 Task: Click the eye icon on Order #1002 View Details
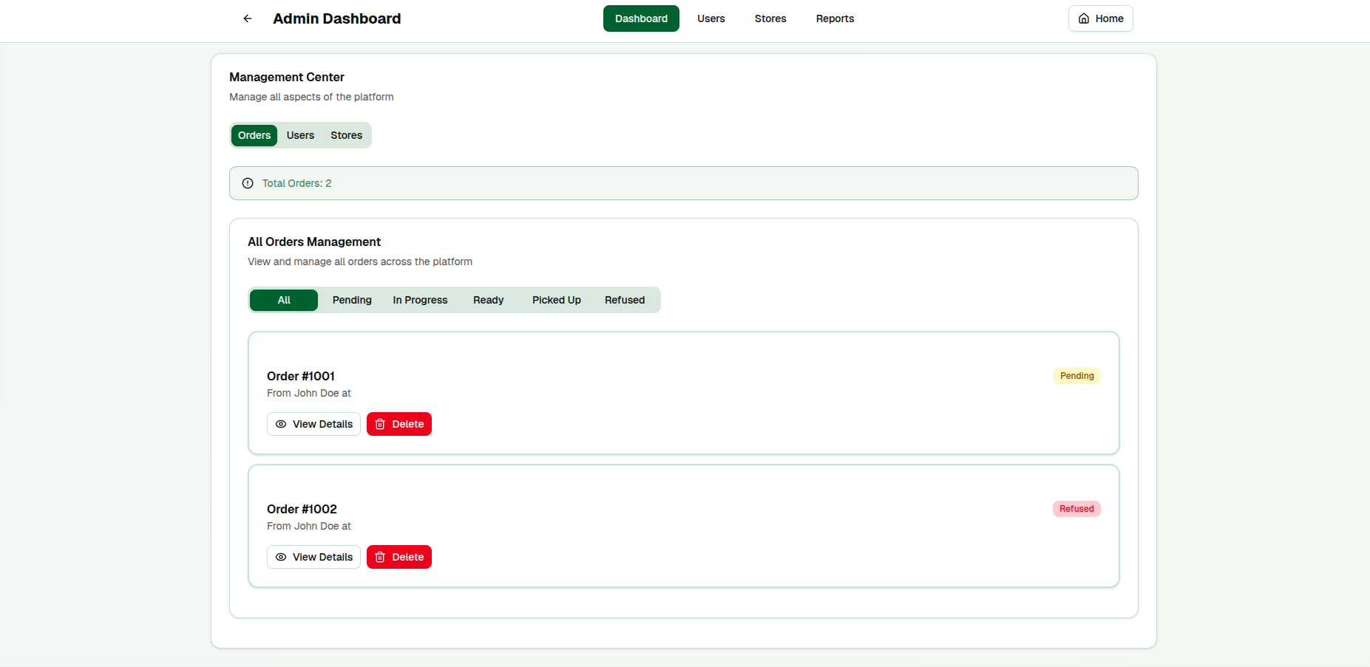[x=281, y=557]
